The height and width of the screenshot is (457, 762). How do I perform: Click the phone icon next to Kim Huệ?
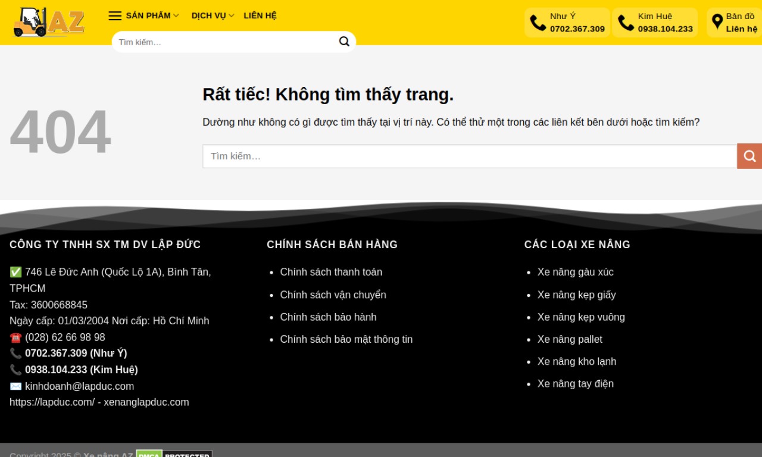pyautogui.click(x=626, y=23)
